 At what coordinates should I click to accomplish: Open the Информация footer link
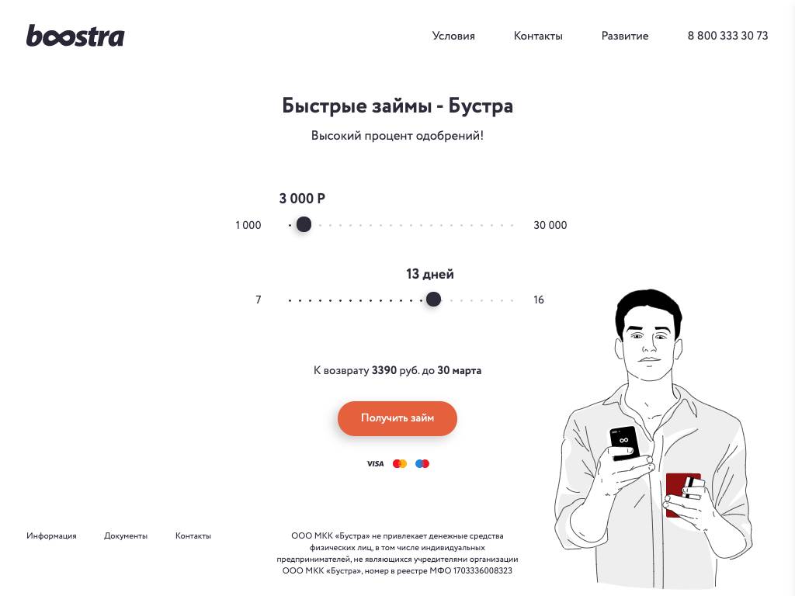51,535
